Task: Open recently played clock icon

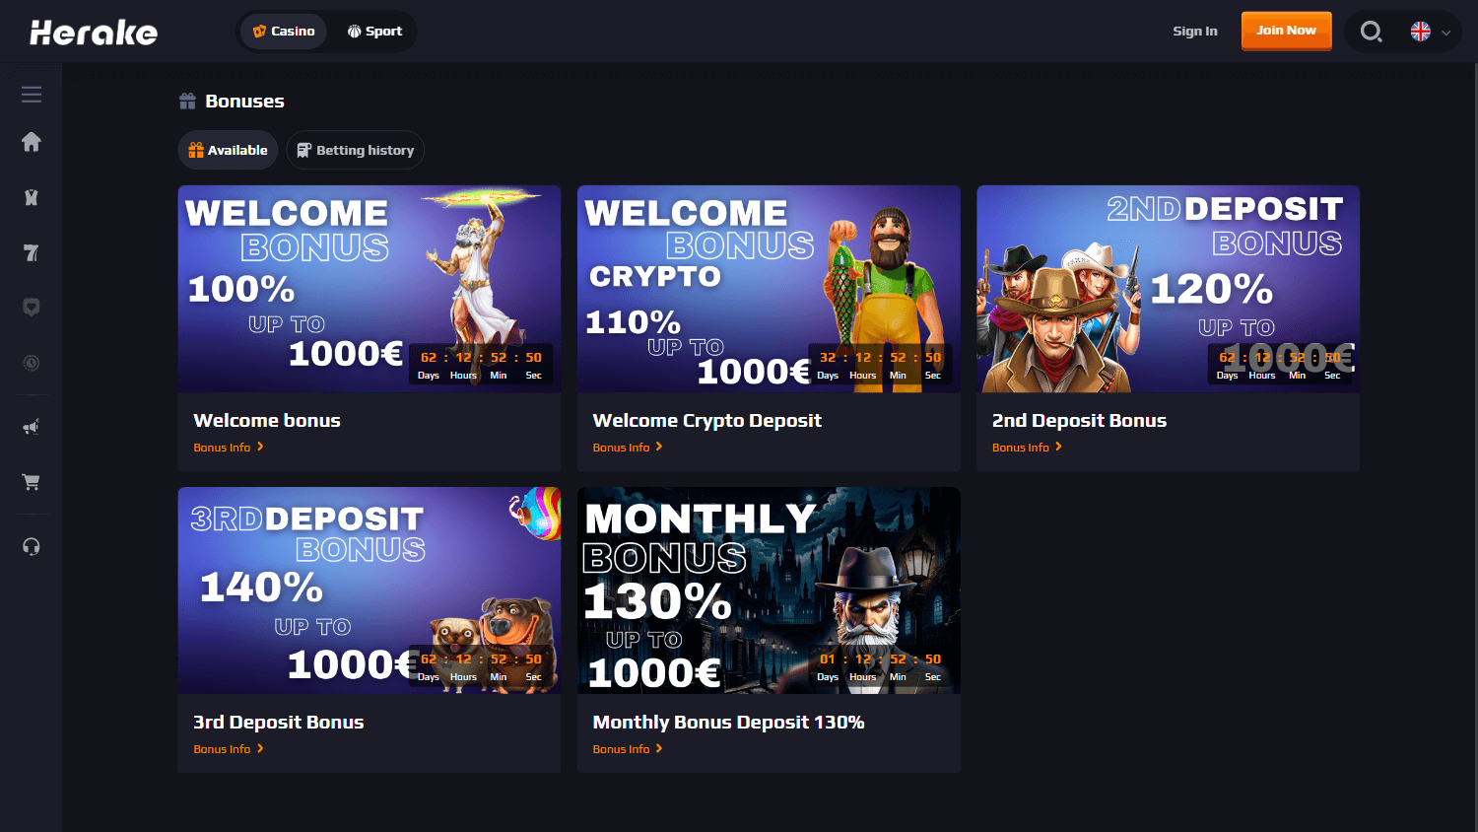Action: click(32, 363)
